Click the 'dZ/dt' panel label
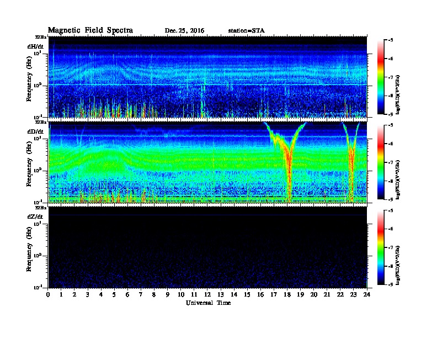Viewport: 437px width, 338px height. pos(35,216)
